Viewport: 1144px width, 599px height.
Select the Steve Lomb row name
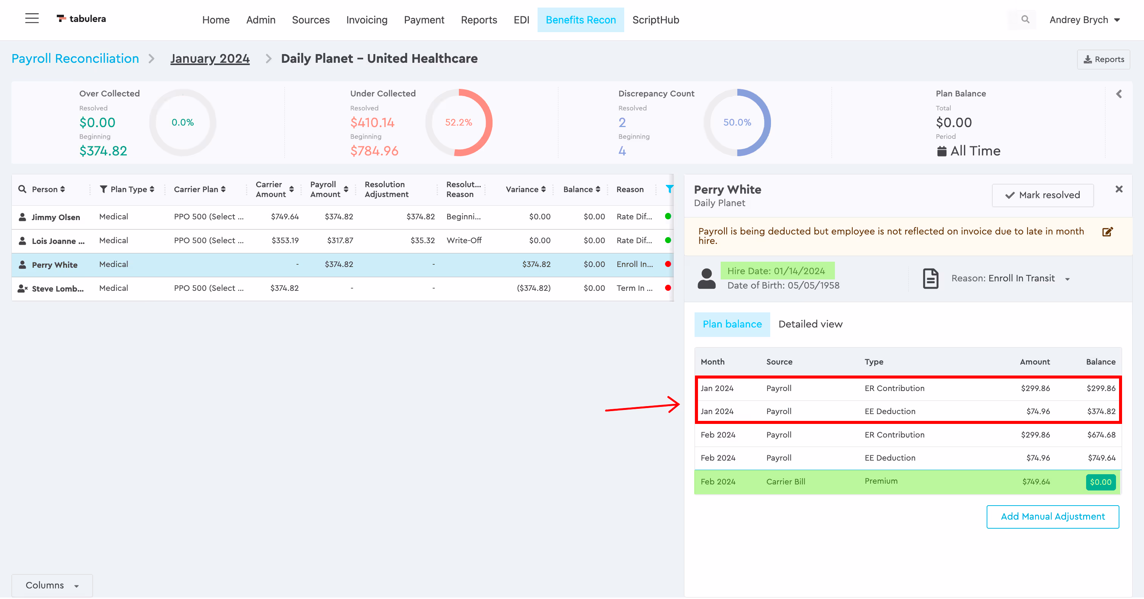58,289
